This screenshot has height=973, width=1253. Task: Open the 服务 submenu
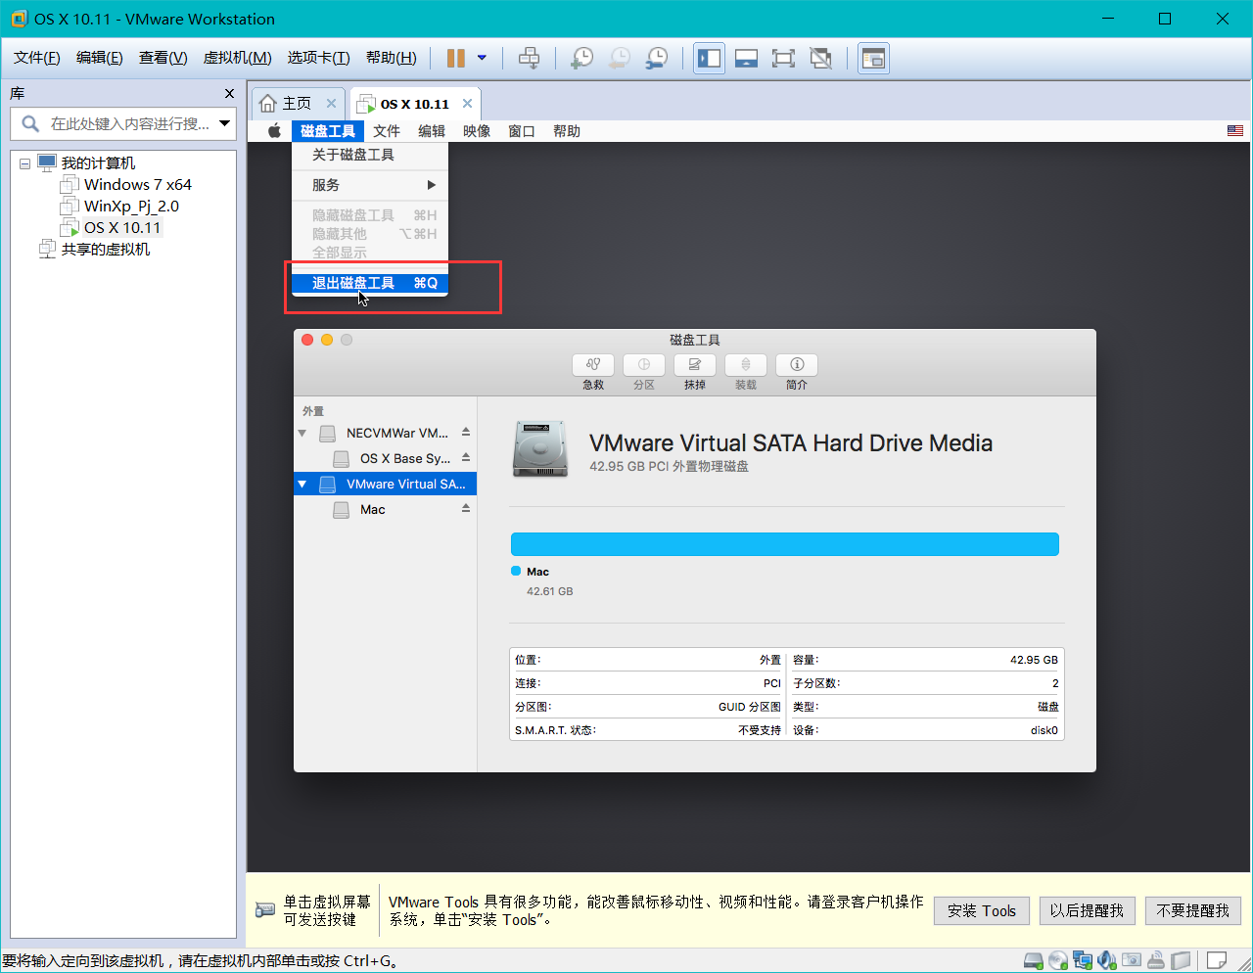pyautogui.click(x=369, y=185)
